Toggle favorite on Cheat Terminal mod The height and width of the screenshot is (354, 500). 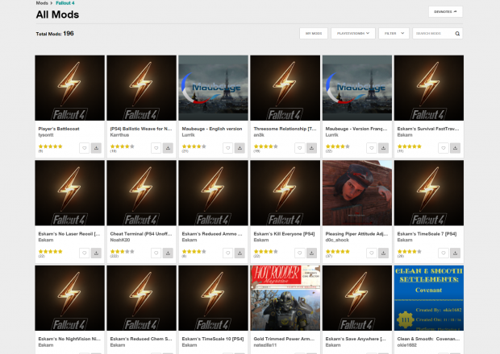(156, 253)
